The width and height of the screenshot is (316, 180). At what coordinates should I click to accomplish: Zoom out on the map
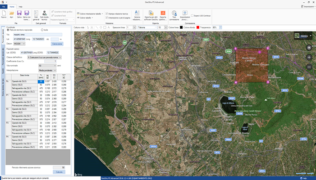(x=309, y=67)
